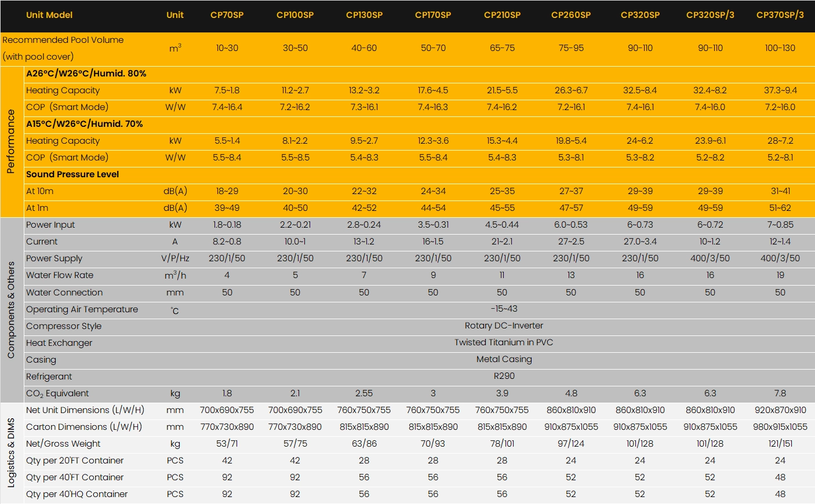Select the Metal Casing value
Image resolution: width=815 pixels, height=504 pixels.
tap(504, 359)
